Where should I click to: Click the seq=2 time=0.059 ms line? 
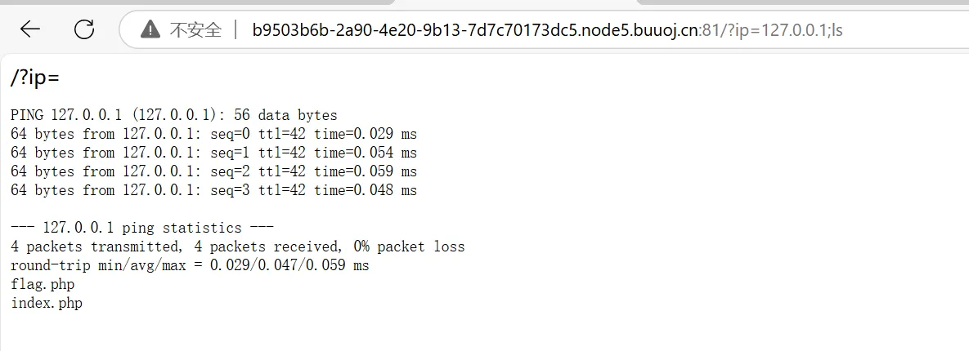pos(213,171)
